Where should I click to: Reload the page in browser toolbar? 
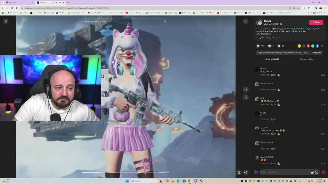[x=12, y=8]
